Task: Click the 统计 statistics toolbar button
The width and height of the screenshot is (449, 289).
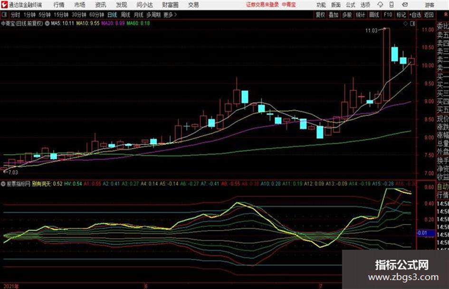Action: 361,15
